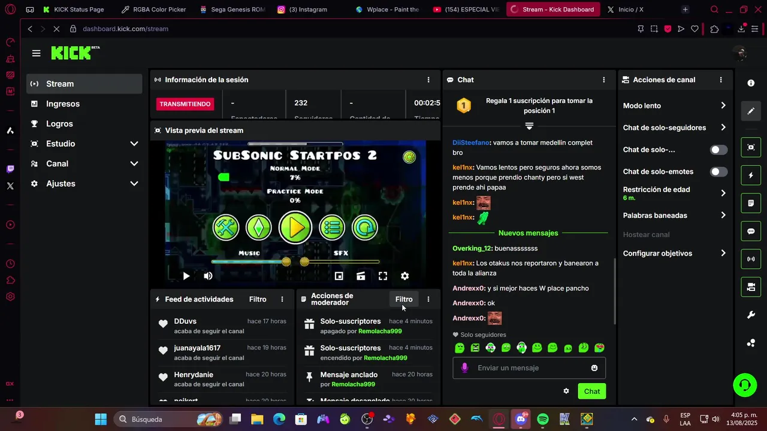The width and height of the screenshot is (767, 431).
Task: Open Acciones de canal three-dot menu
Action: (x=721, y=80)
